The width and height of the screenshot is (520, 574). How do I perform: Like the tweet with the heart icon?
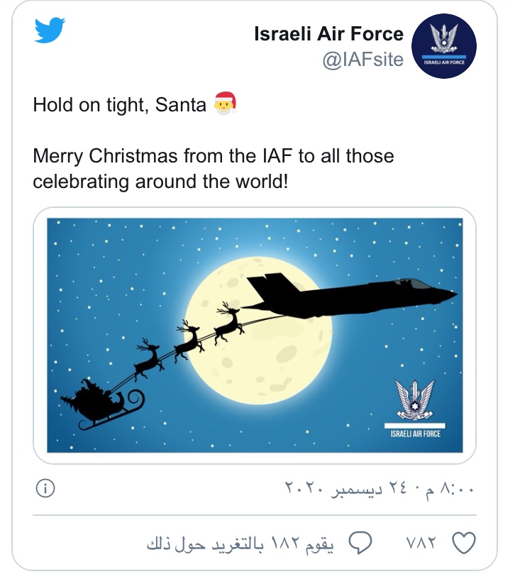tap(463, 543)
